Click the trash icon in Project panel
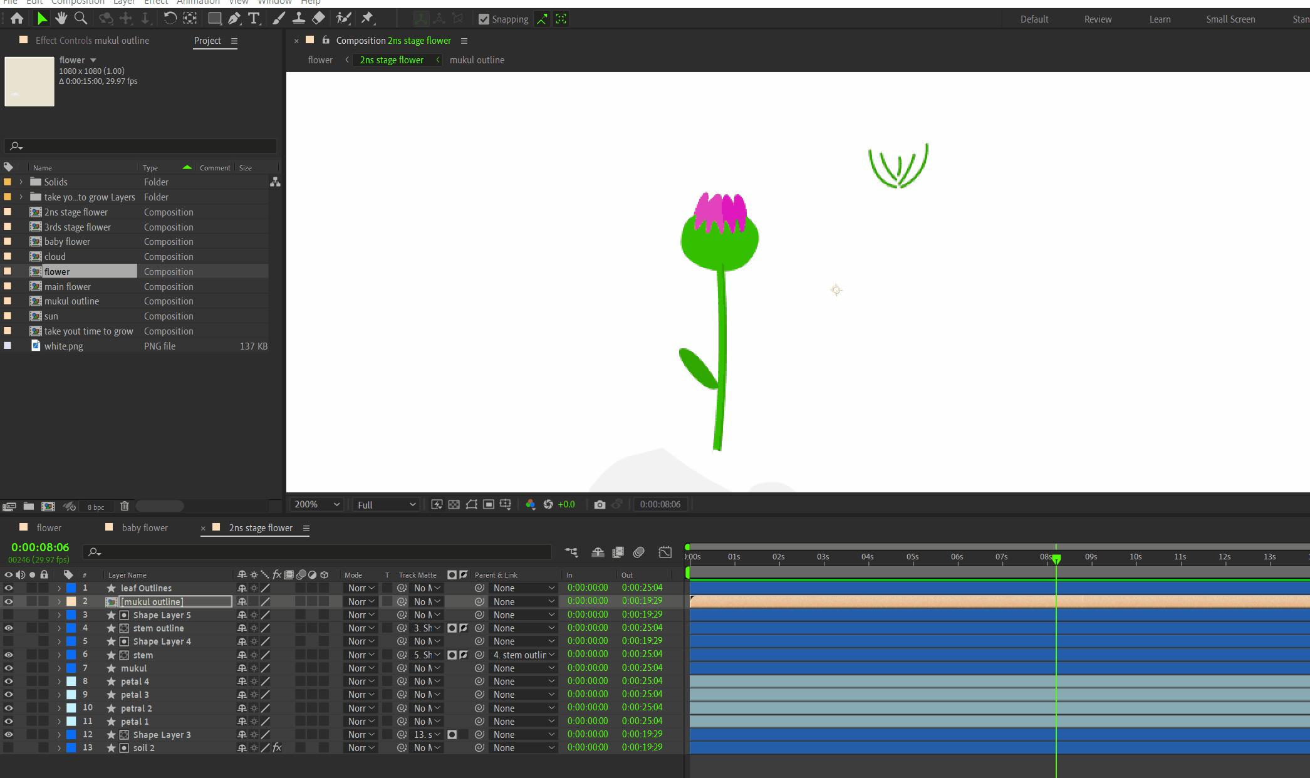This screenshot has height=778, width=1310. point(125,506)
